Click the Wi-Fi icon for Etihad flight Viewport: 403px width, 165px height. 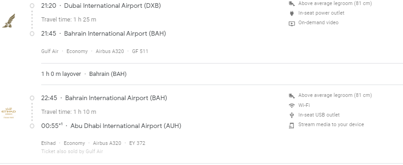tap(291, 106)
